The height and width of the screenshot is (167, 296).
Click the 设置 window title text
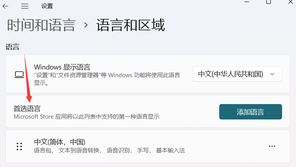(x=47, y=6)
